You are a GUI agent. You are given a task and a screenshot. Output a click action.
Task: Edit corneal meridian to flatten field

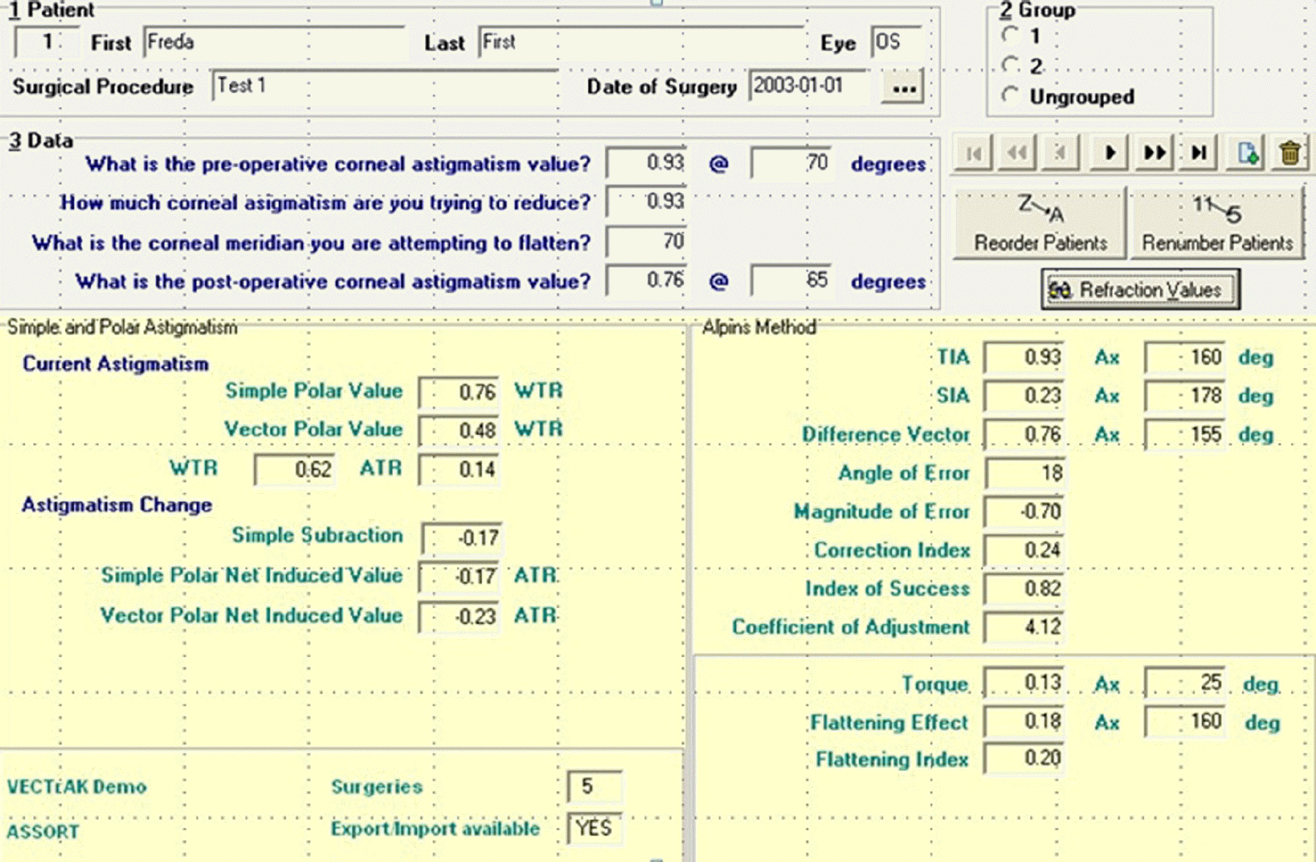point(647,242)
